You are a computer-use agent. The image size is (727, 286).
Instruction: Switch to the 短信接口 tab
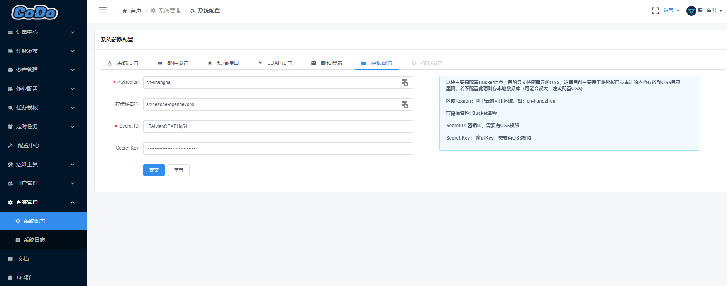click(223, 63)
